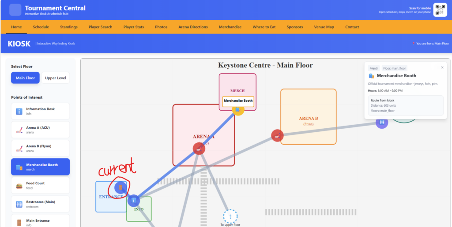
Task: Select Food Court in points of interest
Action: point(40,185)
